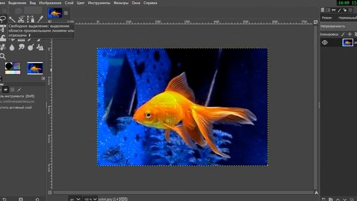Select the Heal bandage tool
This screenshot has height=201, width=357.
pyautogui.click(x=2, y=47)
